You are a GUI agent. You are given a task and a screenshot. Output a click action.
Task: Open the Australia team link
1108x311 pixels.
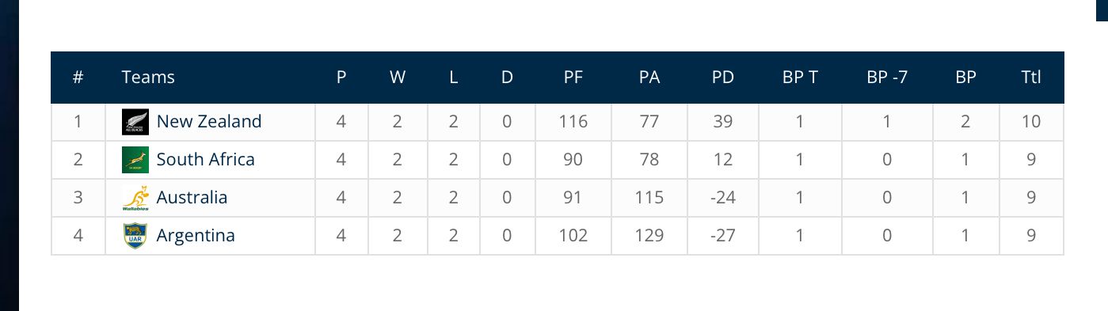pos(192,198)
